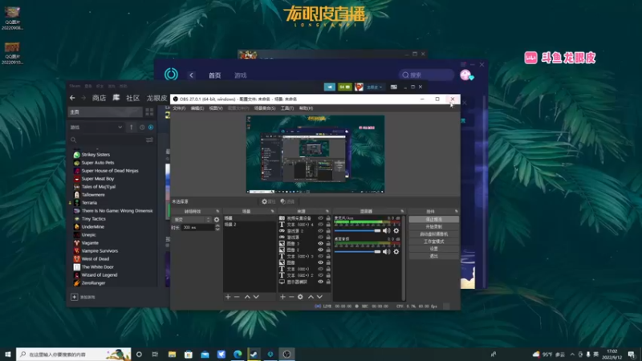
Task: Pop out the 混音器 dock with its header icon
Action: click(x=402, y=211)
